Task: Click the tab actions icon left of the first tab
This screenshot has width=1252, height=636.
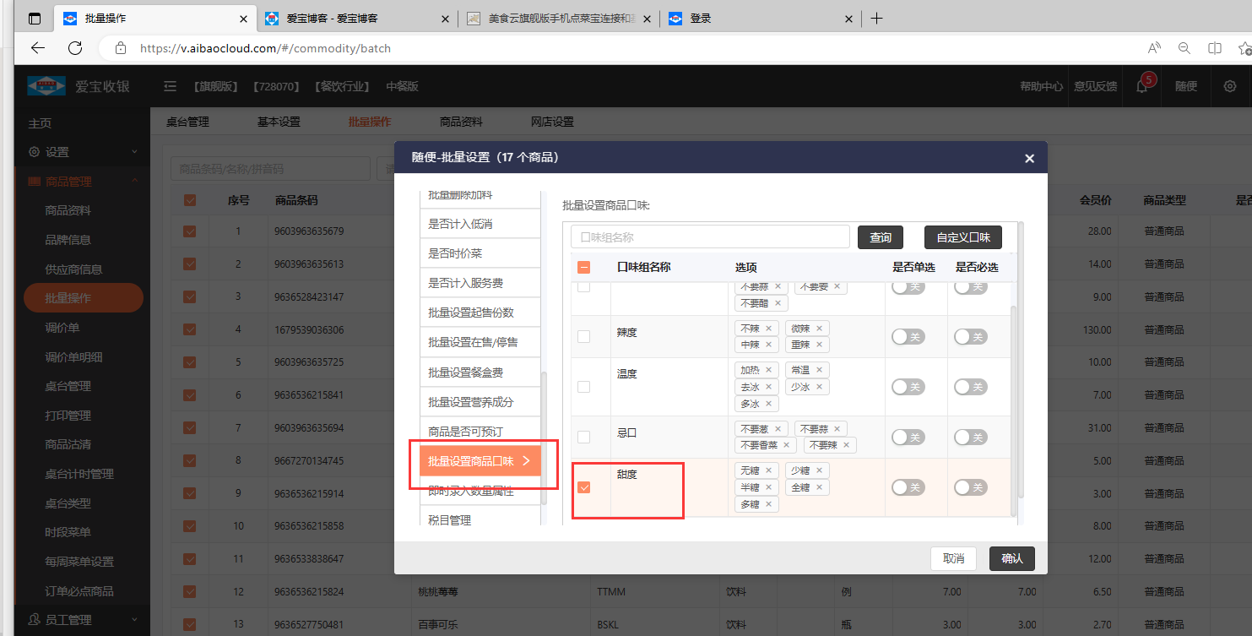Action: coord(34,18)
